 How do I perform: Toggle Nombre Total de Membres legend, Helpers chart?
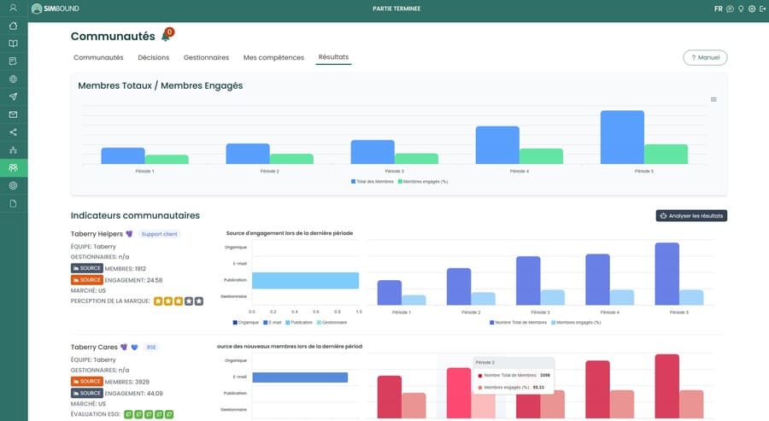coord(519,323)
